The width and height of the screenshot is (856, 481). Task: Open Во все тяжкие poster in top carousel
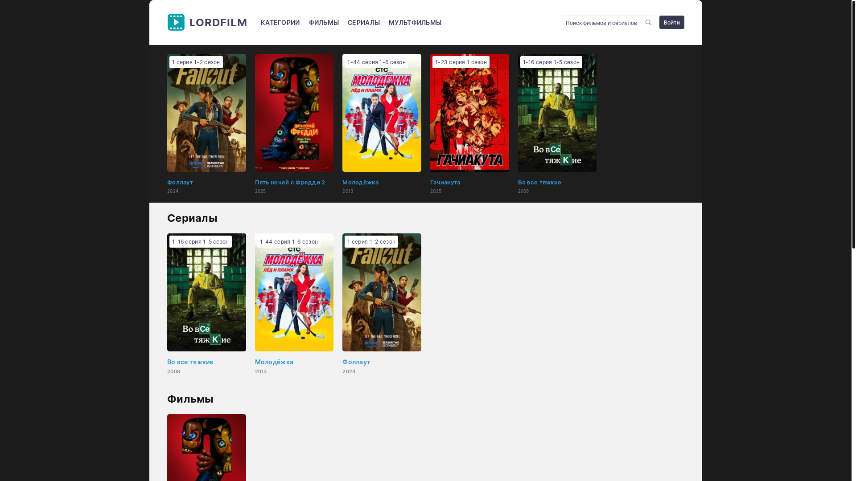coord(557,113)
